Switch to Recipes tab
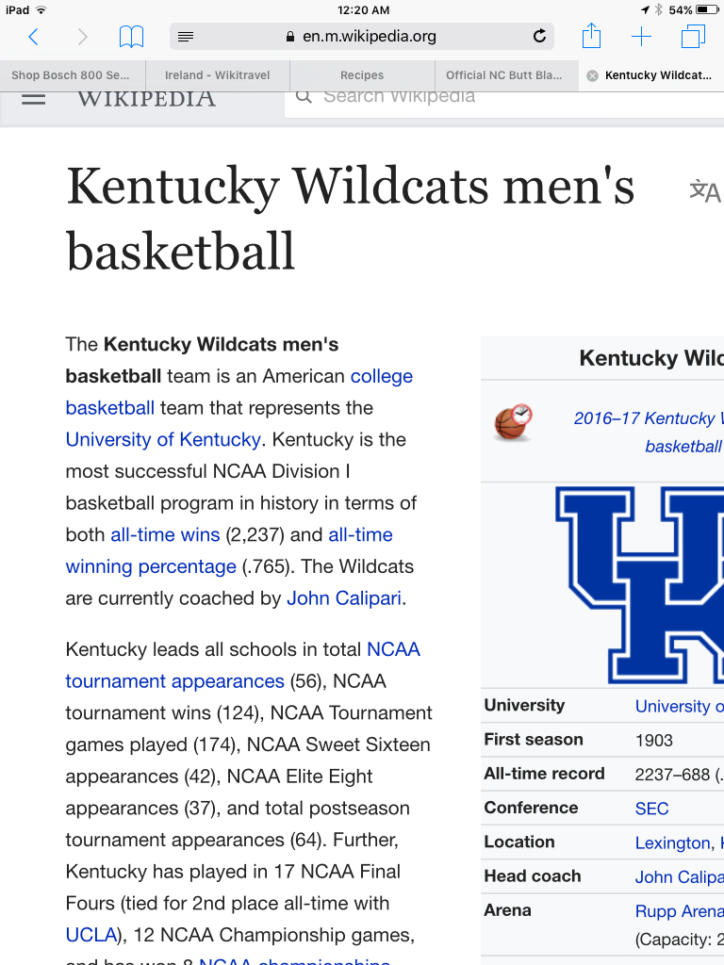 coord(362,75)
